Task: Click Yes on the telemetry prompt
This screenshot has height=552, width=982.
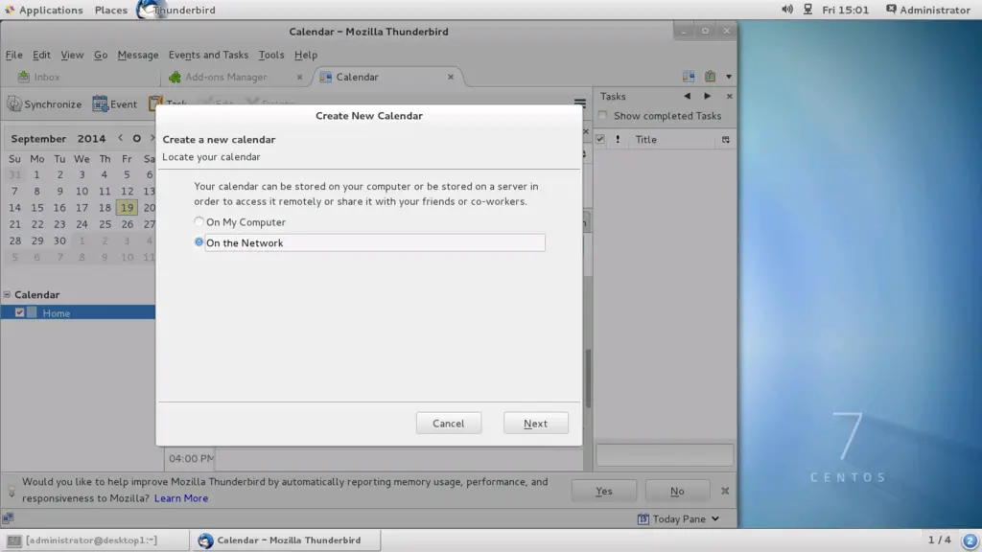Action: click(x=604, y=491)
